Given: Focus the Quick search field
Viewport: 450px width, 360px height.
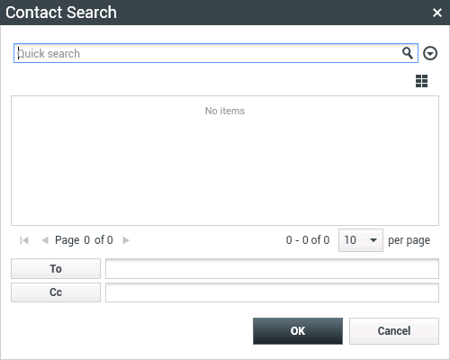Looking at the screenshot, I should [x=216, y=53].
